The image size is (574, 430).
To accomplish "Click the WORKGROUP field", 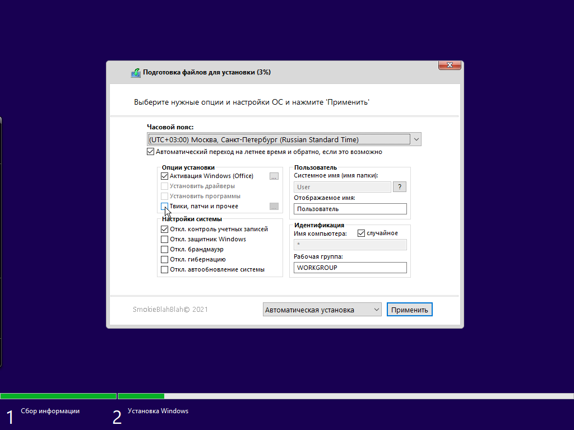I will tap(350, 268).
